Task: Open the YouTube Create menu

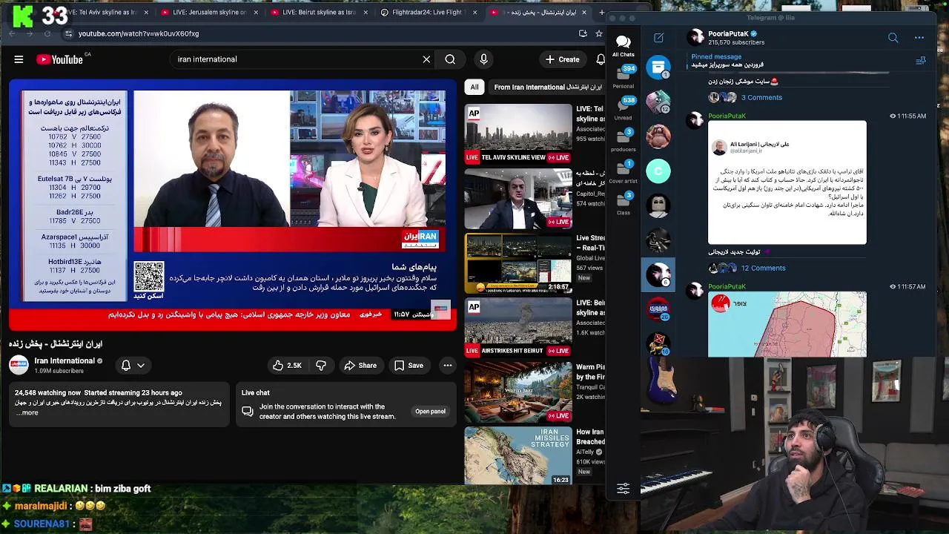Action: [x=563, y=59]
